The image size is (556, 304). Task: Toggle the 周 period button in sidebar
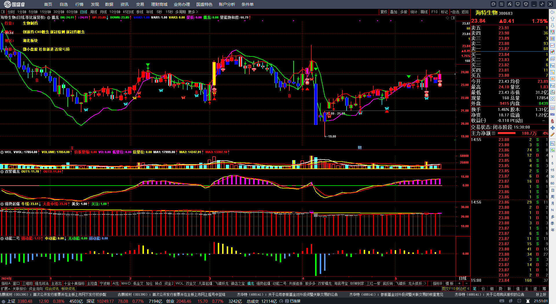(553, 197)
